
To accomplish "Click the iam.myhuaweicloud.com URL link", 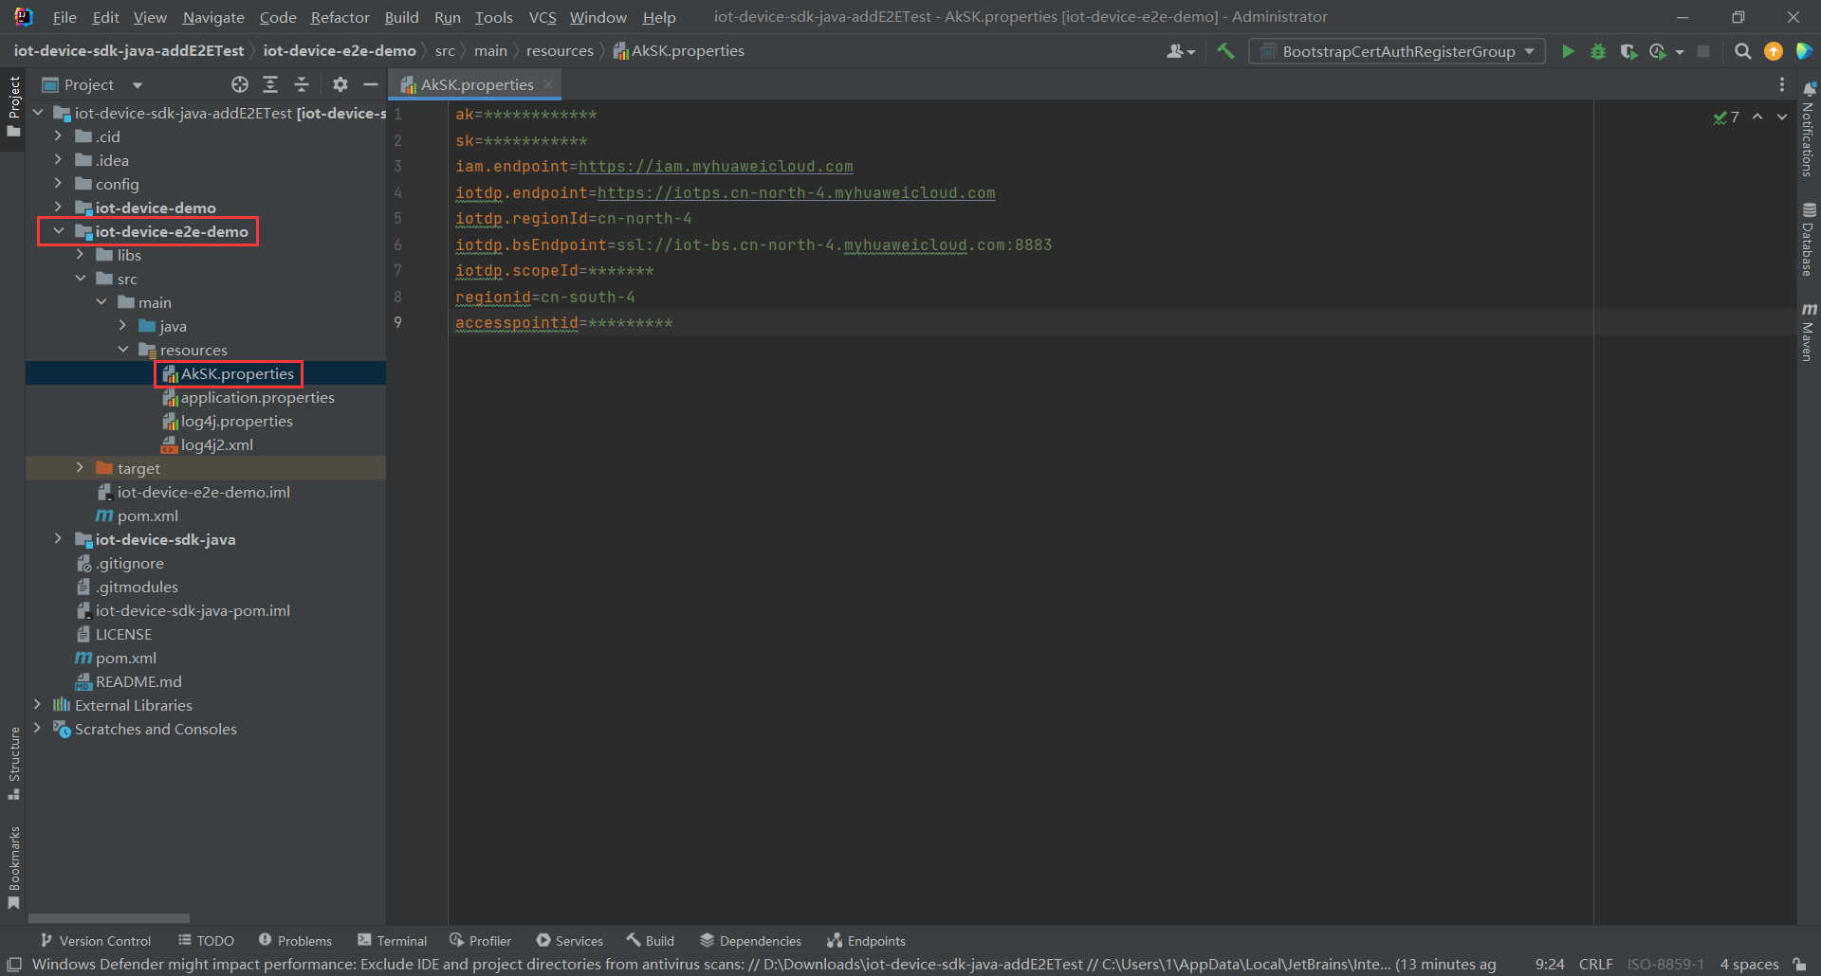I will click(715, 167).
